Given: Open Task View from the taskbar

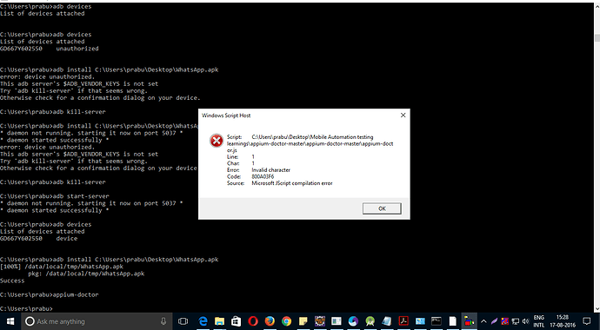Looking at the screenshot, I should coord(183,321).
